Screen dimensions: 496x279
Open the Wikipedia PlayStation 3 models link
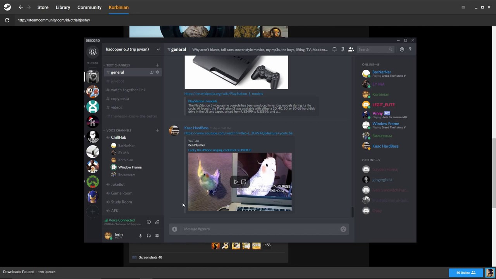coord(224,94)
